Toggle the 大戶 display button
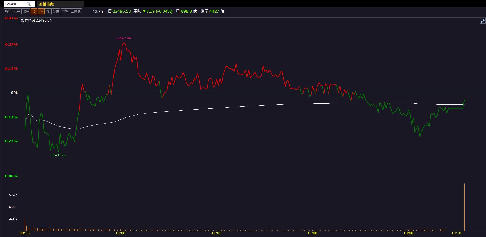 (17, 11)
